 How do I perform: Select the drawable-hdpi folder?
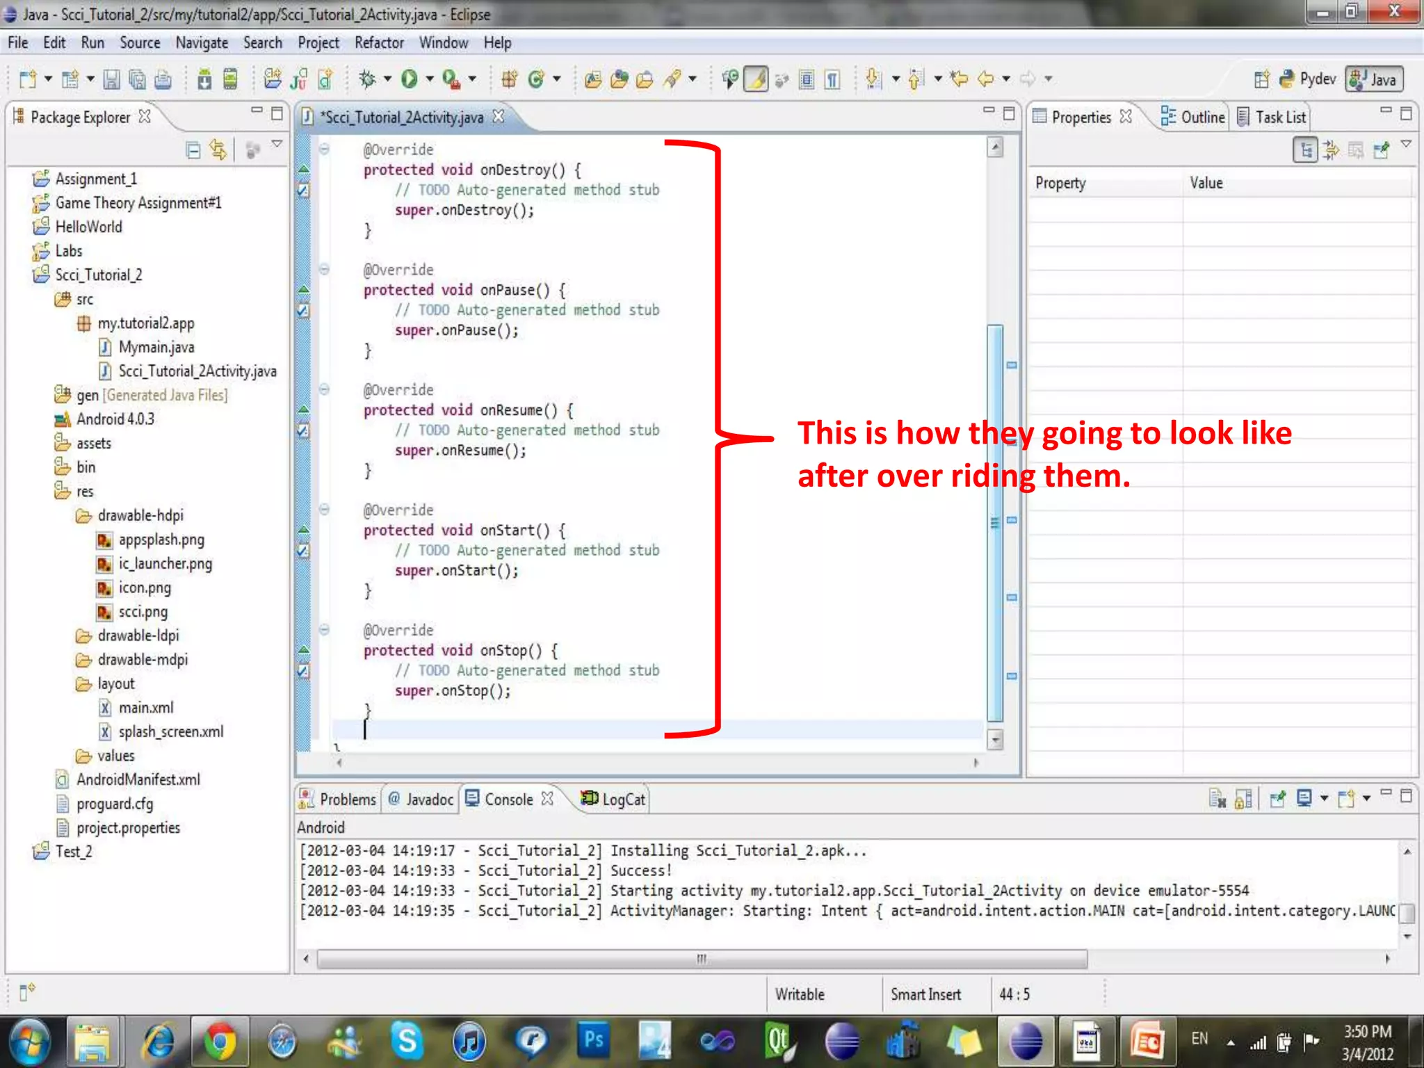click(140, 515)
